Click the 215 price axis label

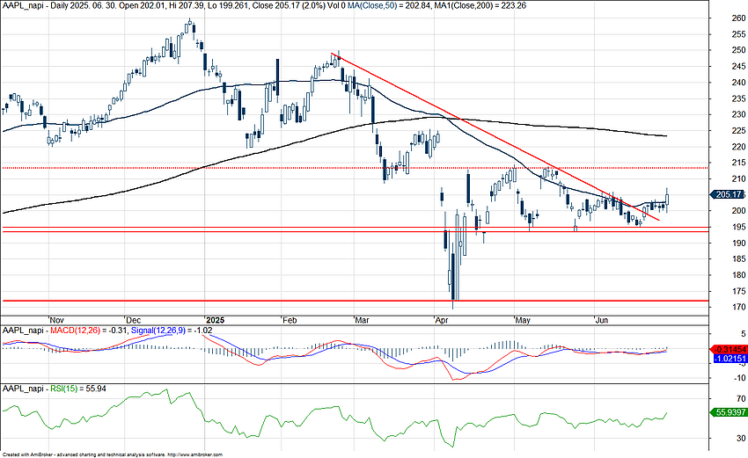coord(738,163)
